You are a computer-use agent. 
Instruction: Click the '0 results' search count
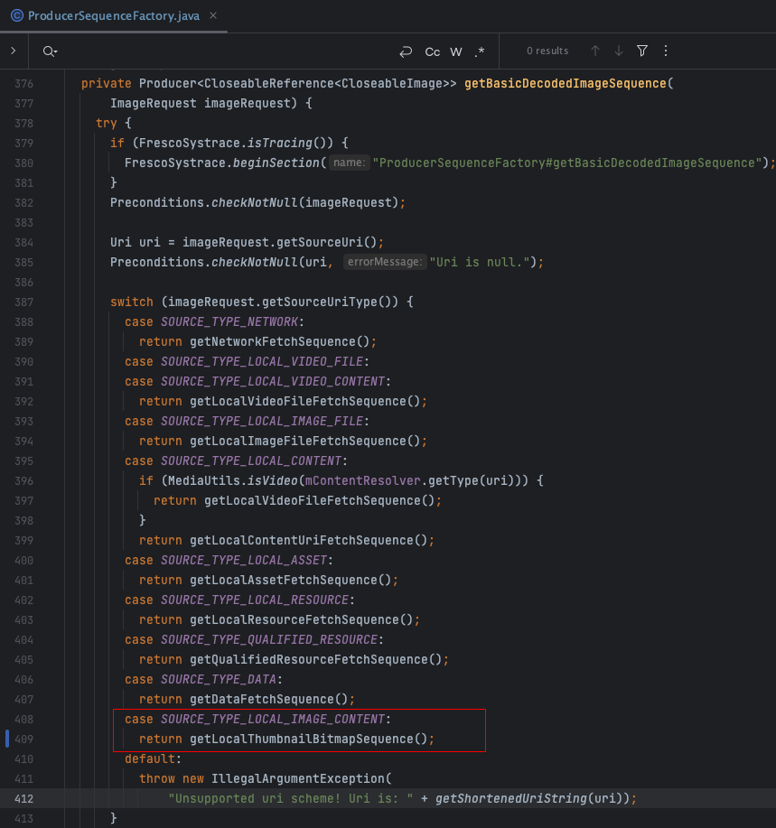(x=547, y=51)
